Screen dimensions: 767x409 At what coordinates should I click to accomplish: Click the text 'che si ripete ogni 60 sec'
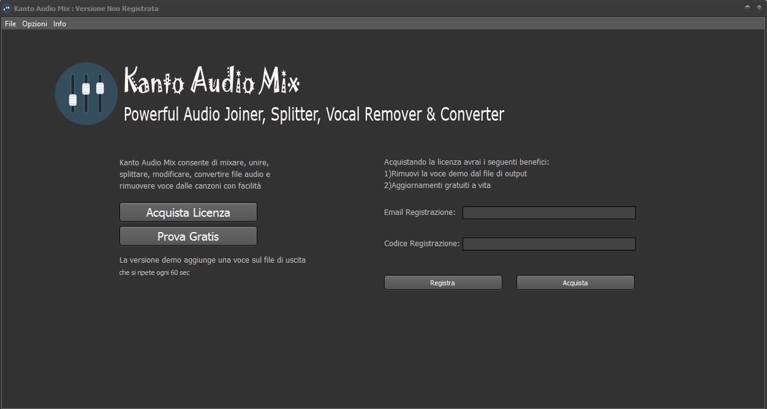[154, 272]
